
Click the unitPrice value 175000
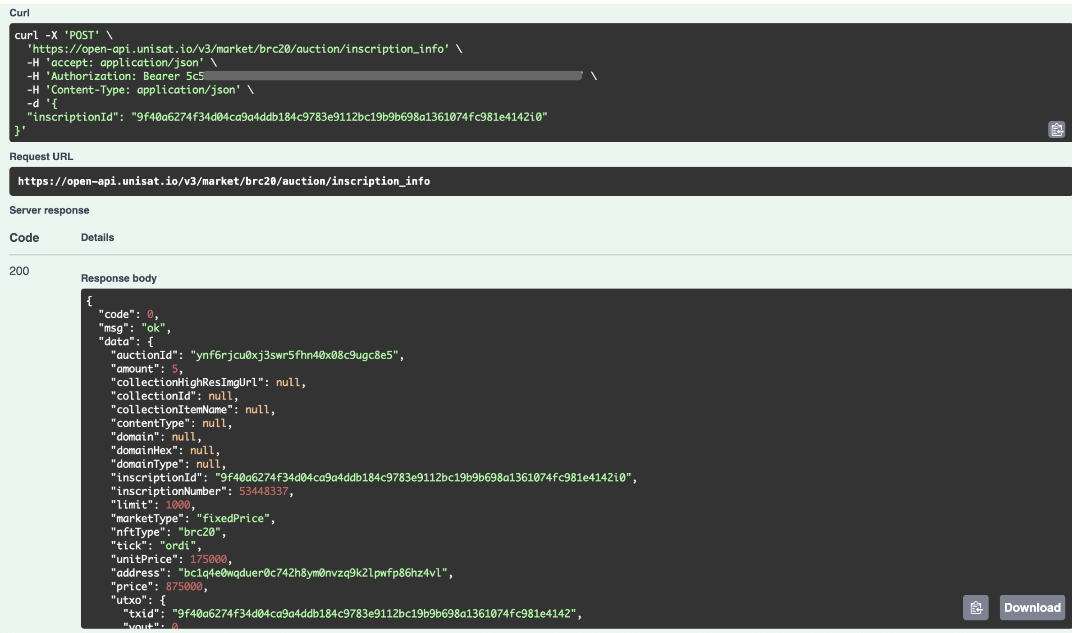208,559
